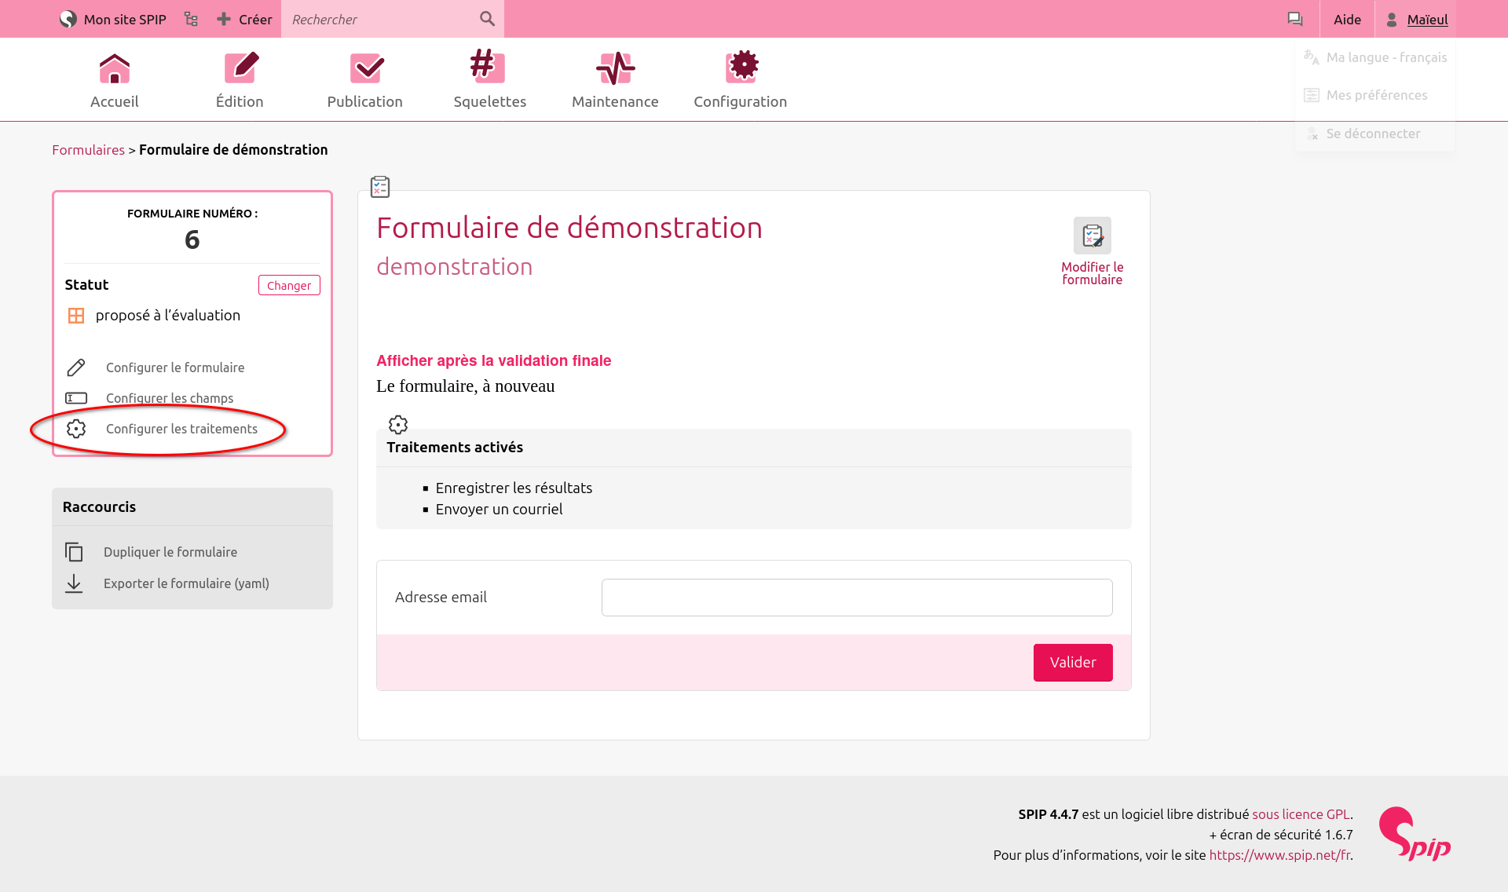1508x892 pixels.
Task: Click Changer to change statut
Action: [288, 285]
